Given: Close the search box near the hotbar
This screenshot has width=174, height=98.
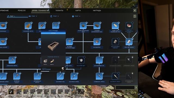Looking at the screenshot, I should (x=136, y=88).
